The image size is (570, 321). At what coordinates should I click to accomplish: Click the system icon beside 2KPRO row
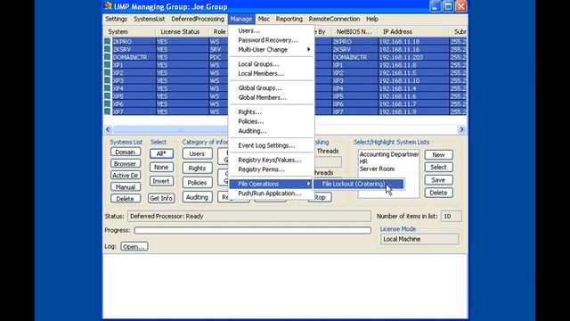[x=107, y=42]
